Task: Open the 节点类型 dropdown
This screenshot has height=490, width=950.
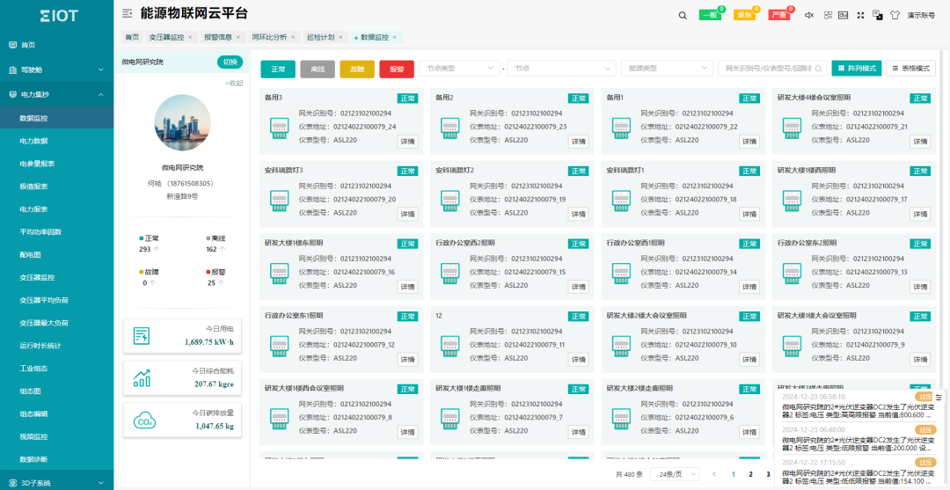Action: coord(458,69)
